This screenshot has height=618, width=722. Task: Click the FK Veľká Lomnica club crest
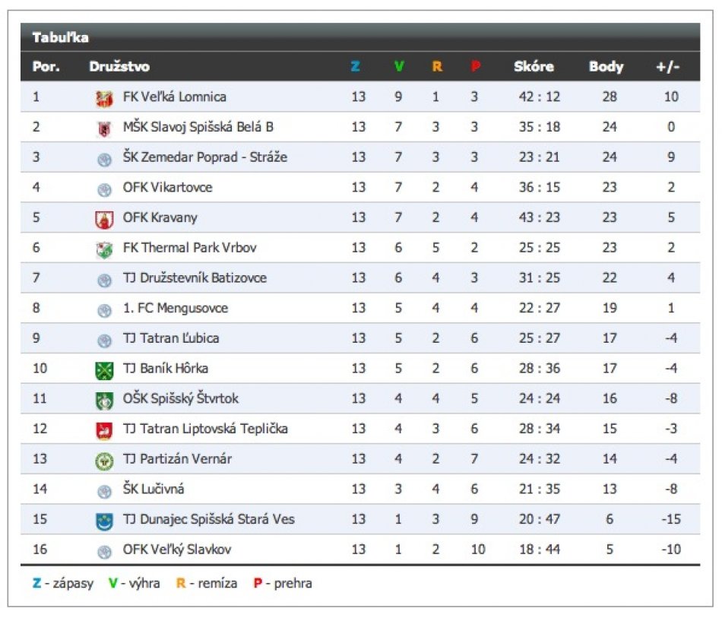click(x=104, y=98)
